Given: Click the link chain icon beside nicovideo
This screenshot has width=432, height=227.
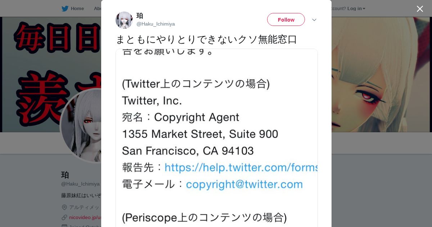Looking at the screenshot, I should (64, 217).
